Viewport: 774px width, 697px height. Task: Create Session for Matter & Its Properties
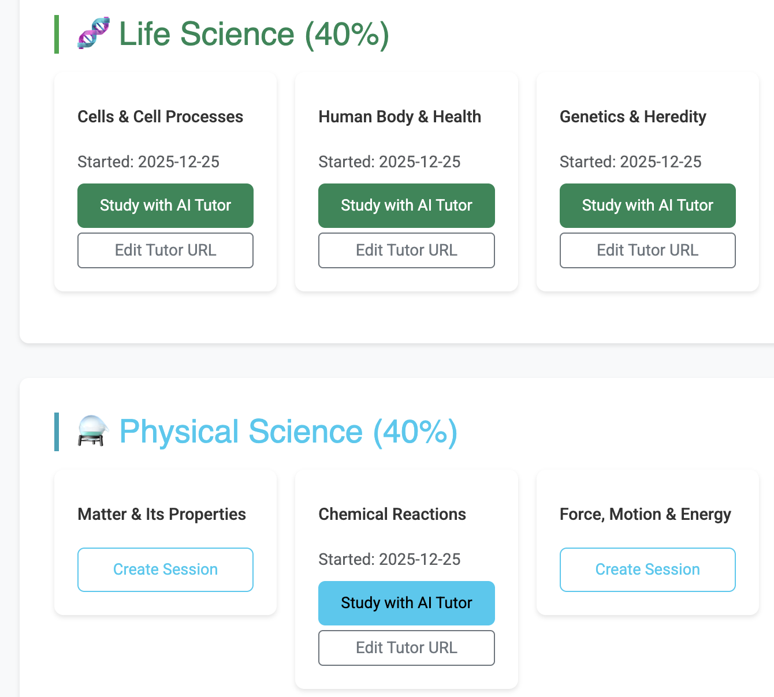tap(165, 569)
